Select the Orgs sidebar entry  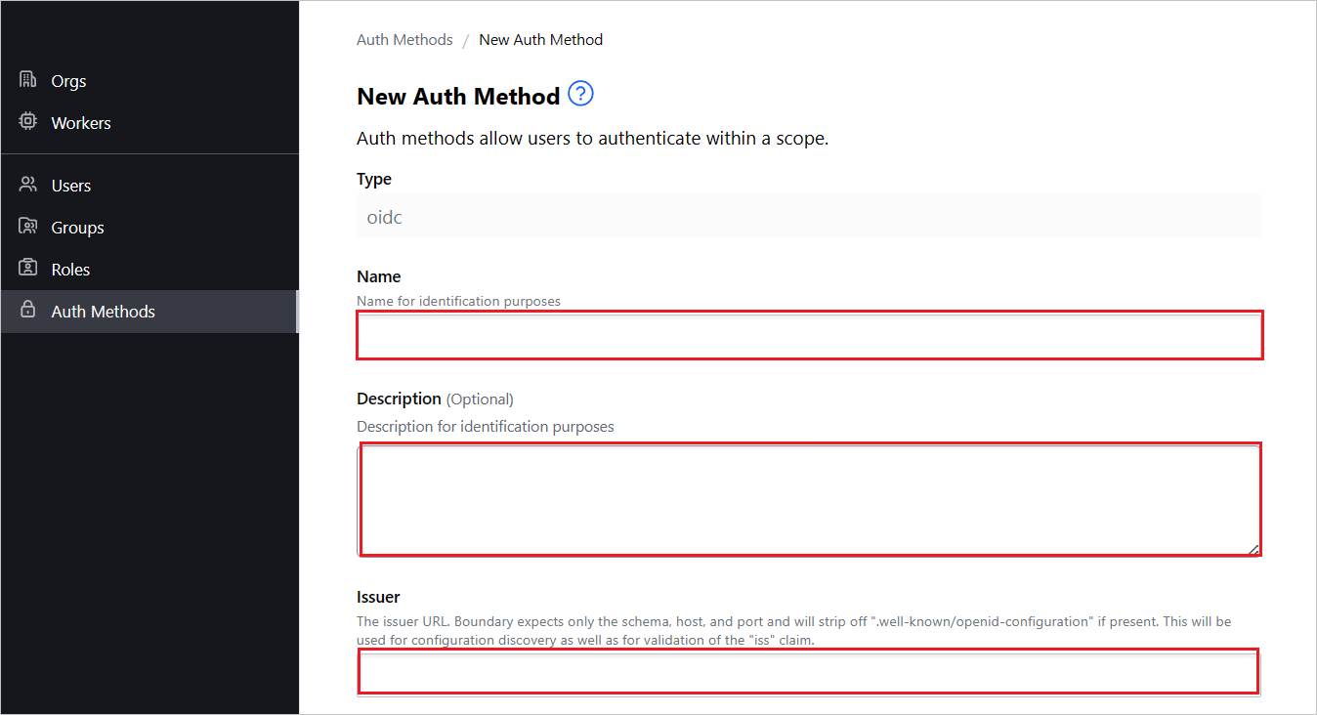[67, 80]
